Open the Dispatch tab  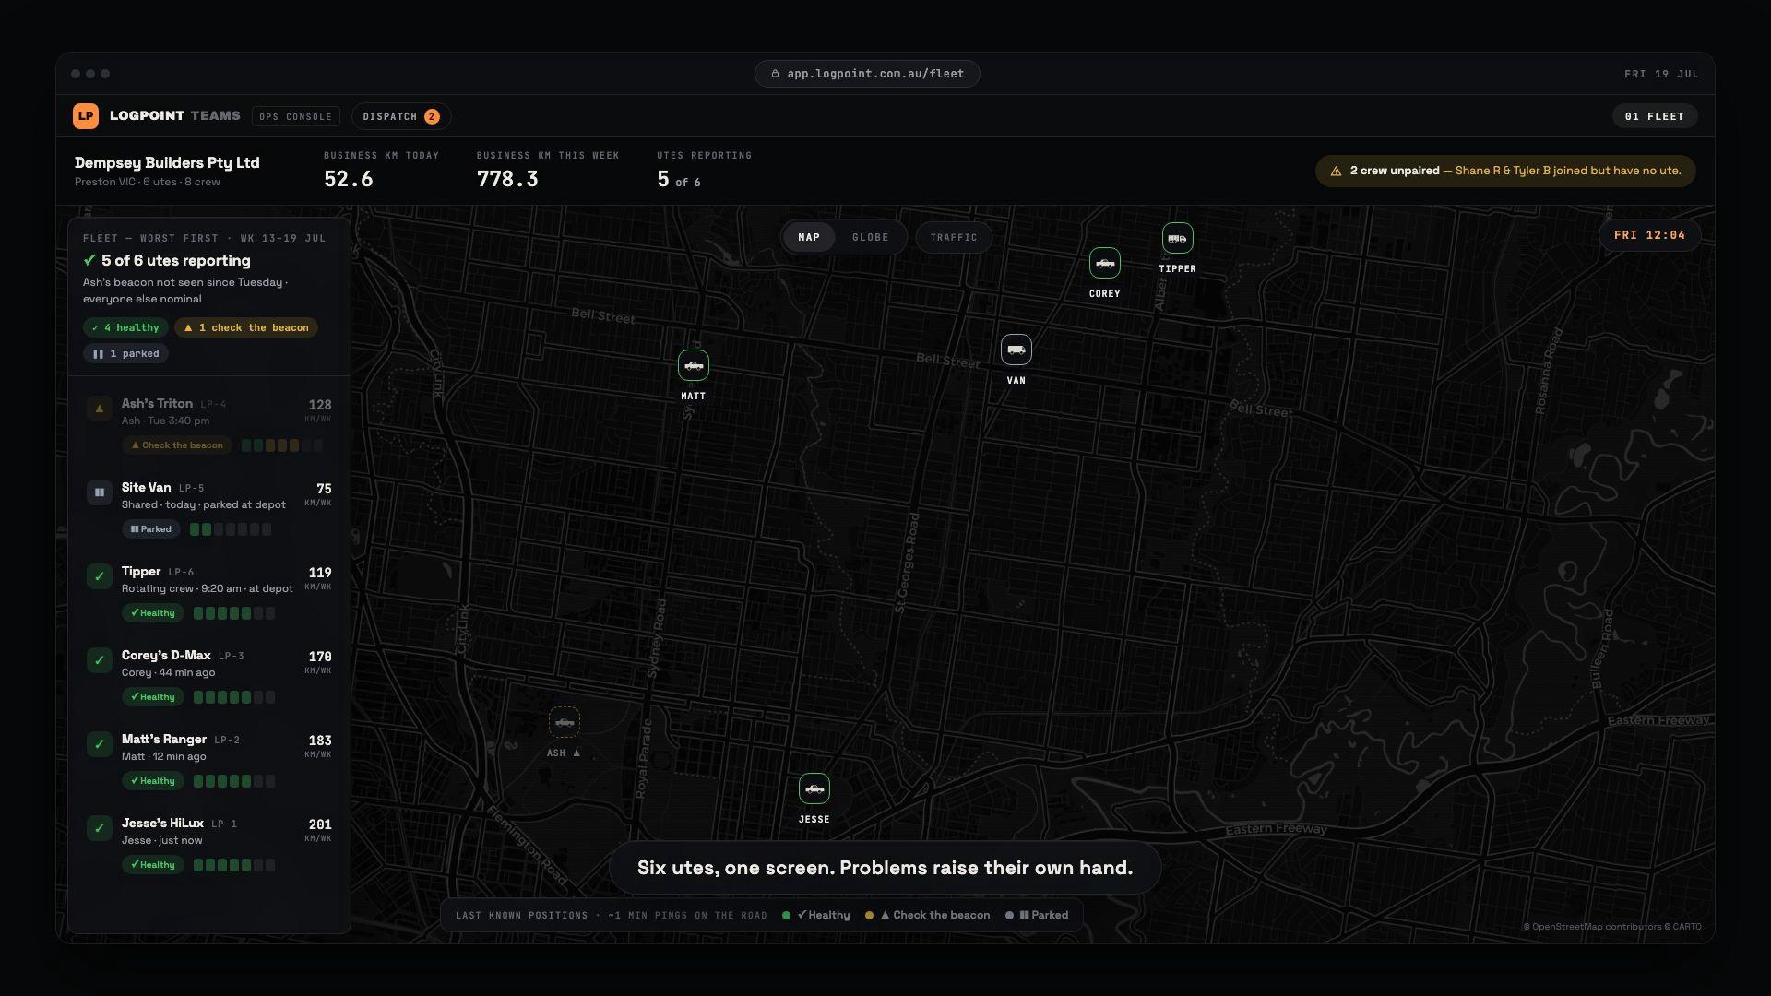coord(401,116)
